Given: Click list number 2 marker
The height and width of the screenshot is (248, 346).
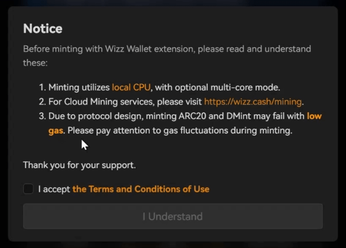Looking at the screenshot, I should pos(42,102).
